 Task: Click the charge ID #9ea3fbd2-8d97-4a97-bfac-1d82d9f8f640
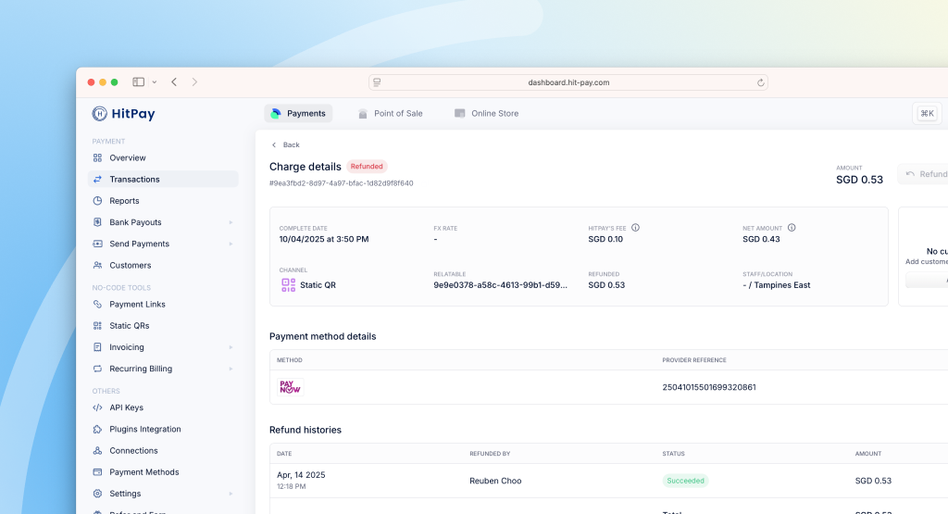point(341,183)
